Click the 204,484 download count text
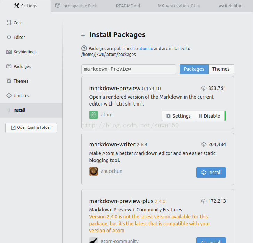This screenshot has height=243, width=253. click(217, 144)
